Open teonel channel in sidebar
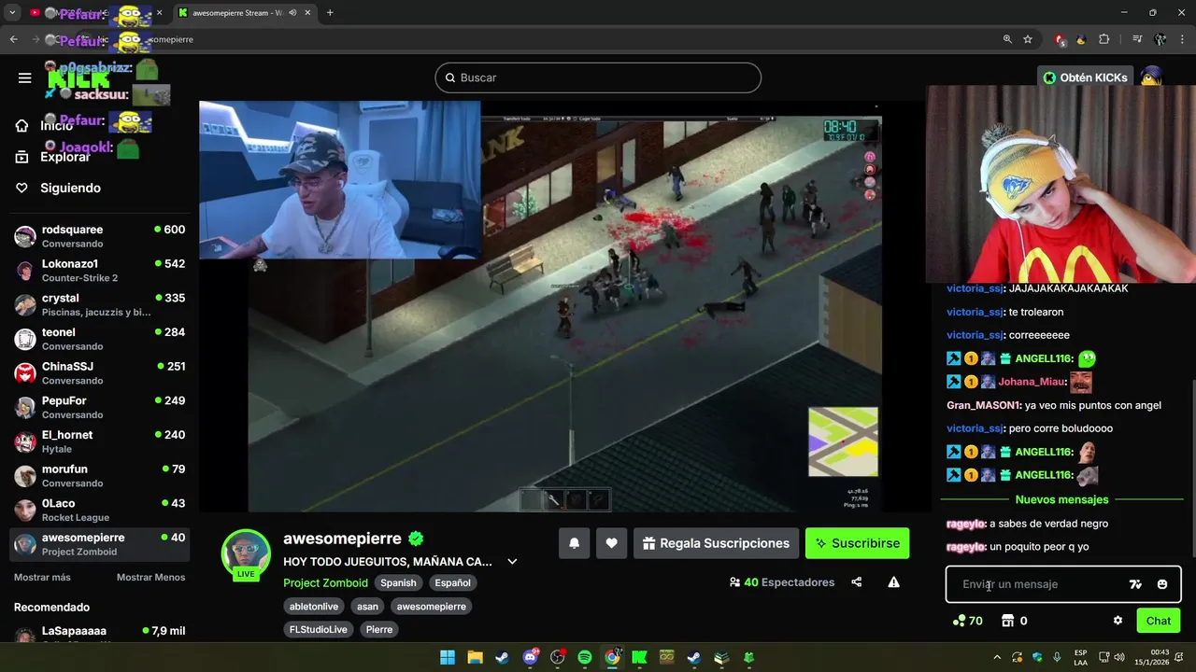Viewport: 1196px width, 672px height. click(99, 339)
